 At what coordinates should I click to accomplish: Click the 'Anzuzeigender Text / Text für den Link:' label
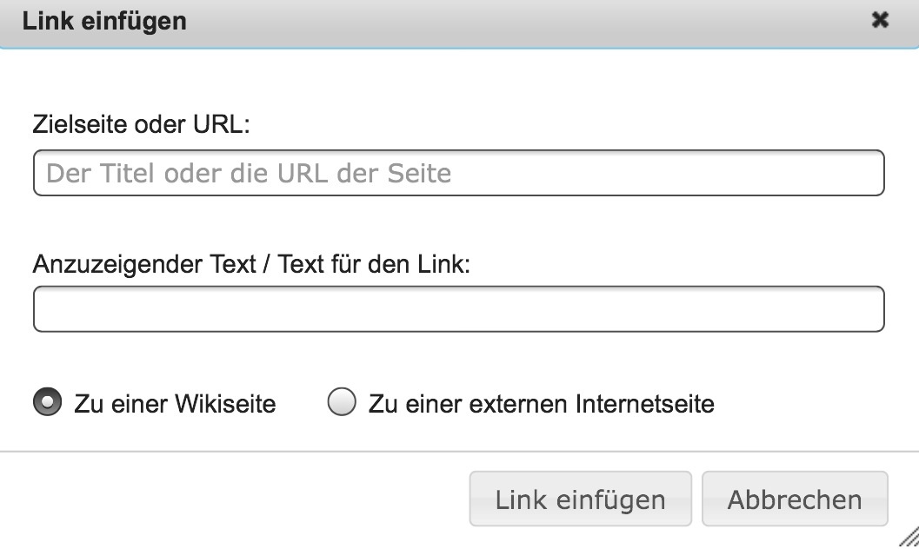(x=251, y=264)
